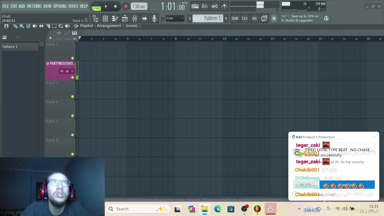Screen dimensions: 384x216
Task: Add a new pattern with plus button
Action: (x=226, y=18)
